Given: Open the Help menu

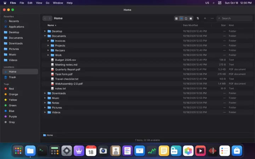Looking at the screenshot, I should click(70, 3).
